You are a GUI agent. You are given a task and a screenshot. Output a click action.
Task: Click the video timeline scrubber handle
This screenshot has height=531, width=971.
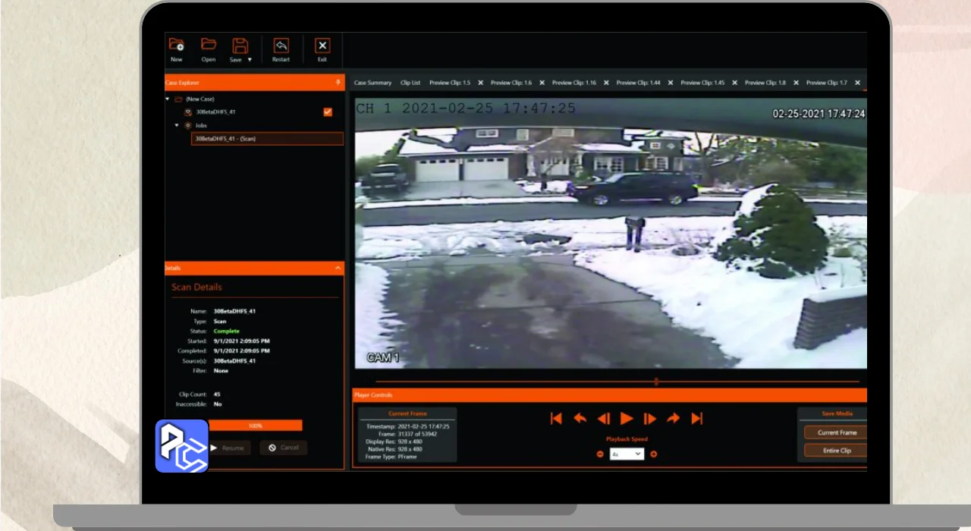tap(656, 382)
